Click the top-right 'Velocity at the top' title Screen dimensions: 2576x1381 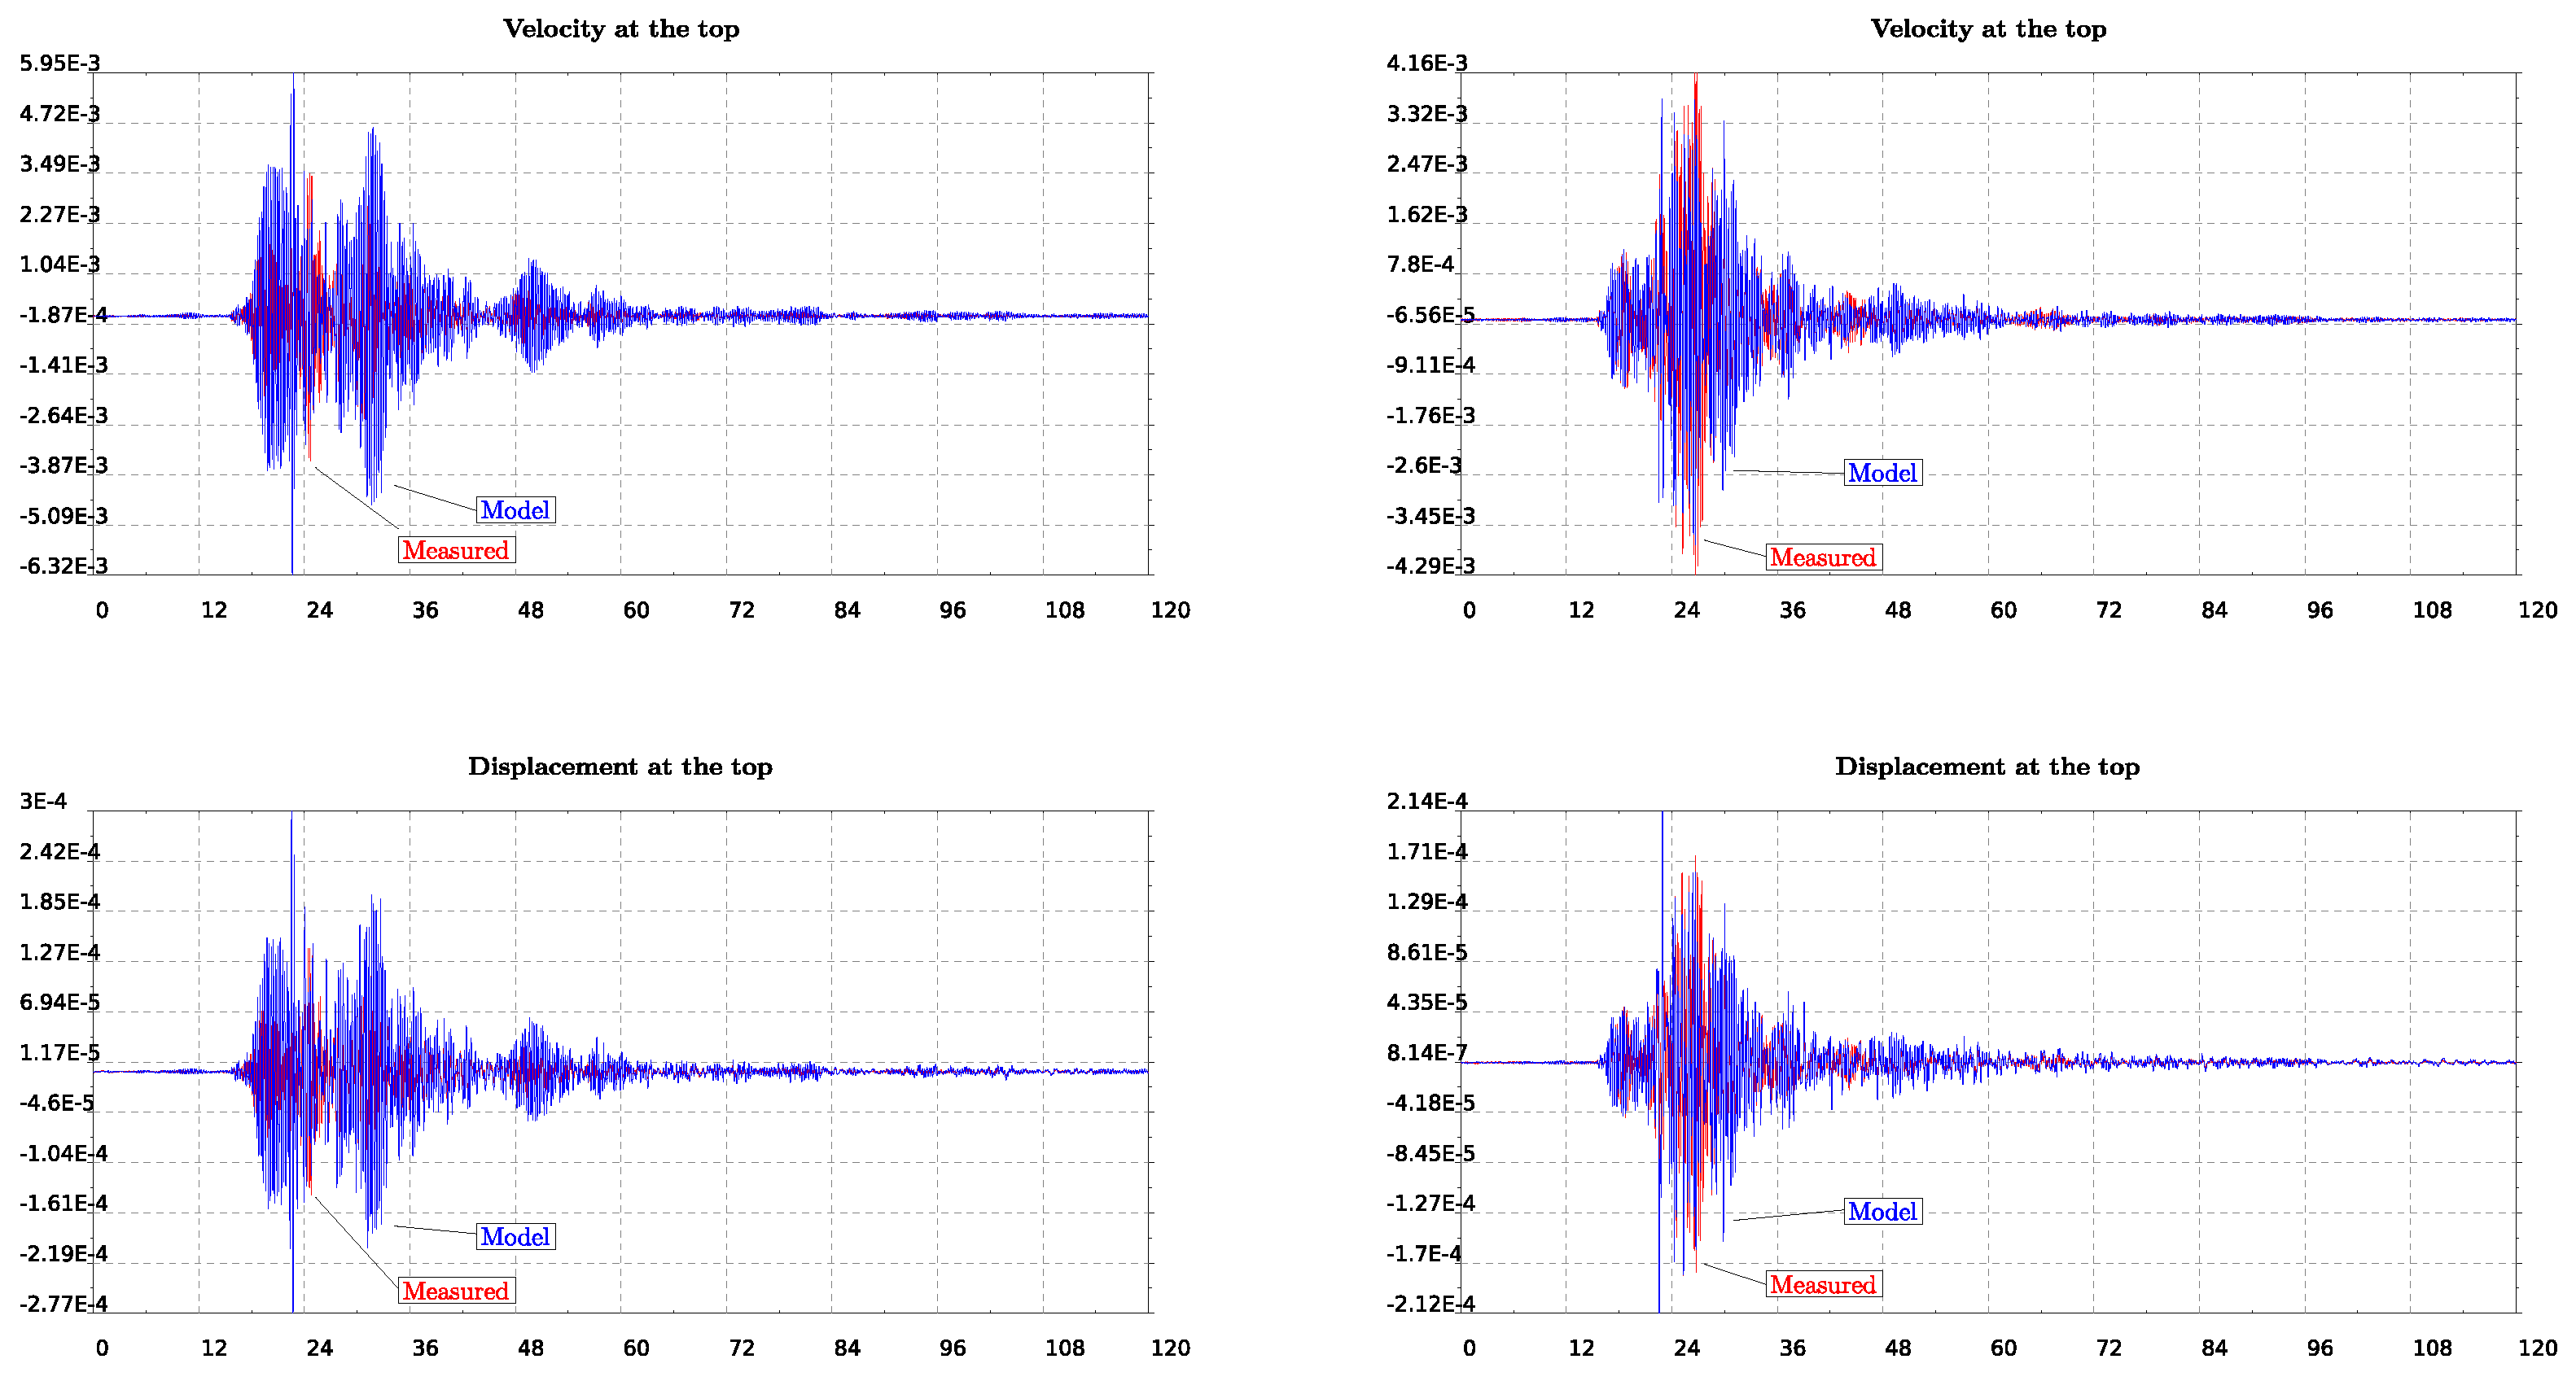[1988, 29]
